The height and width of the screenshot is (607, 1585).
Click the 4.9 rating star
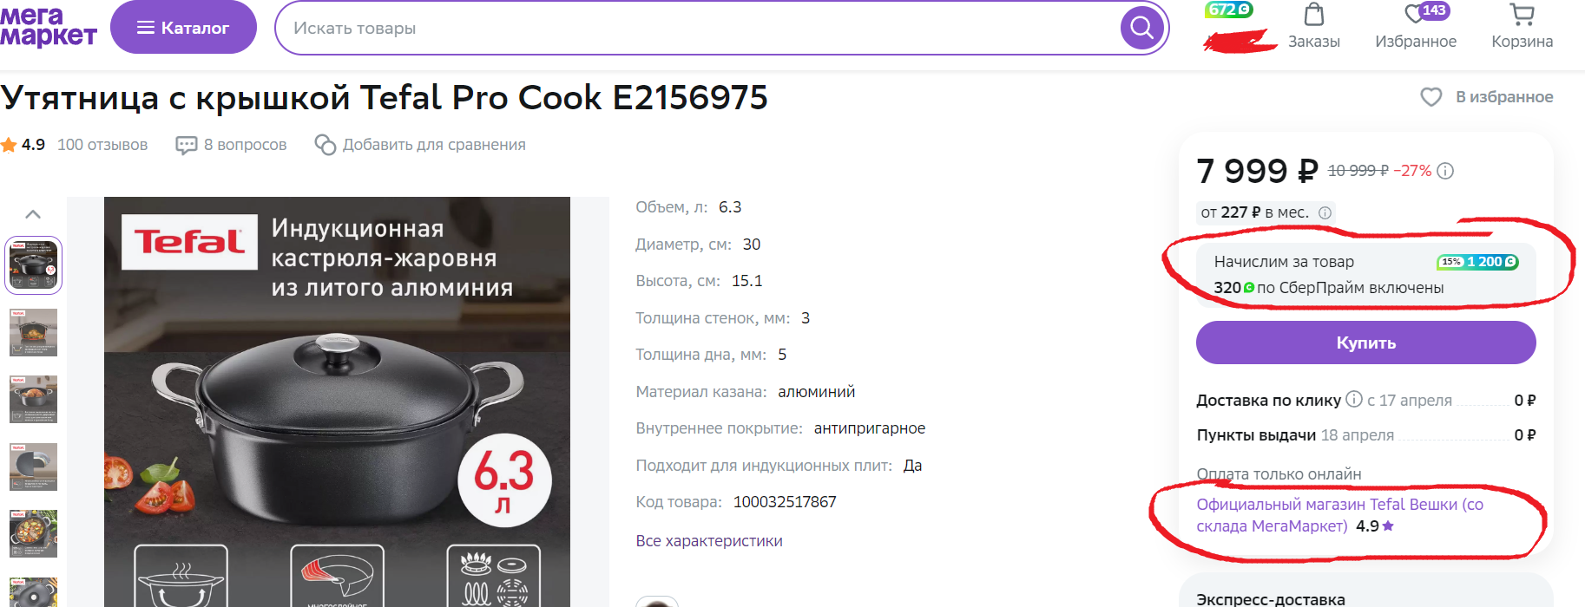click(x=9, y=145)
